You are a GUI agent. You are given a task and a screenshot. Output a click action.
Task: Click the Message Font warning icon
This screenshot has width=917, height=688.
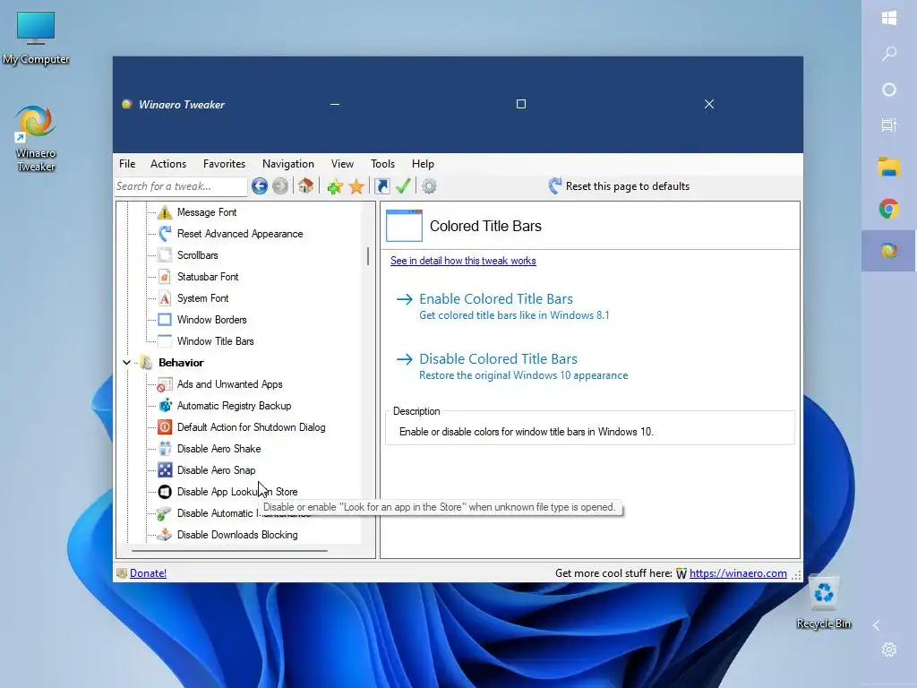pyautogui.click(x=165, y=211)
